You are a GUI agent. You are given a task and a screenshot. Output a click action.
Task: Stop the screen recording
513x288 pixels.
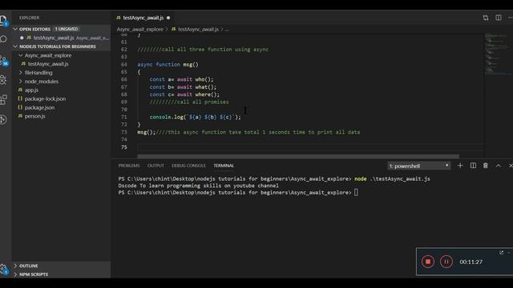point(428,262)
